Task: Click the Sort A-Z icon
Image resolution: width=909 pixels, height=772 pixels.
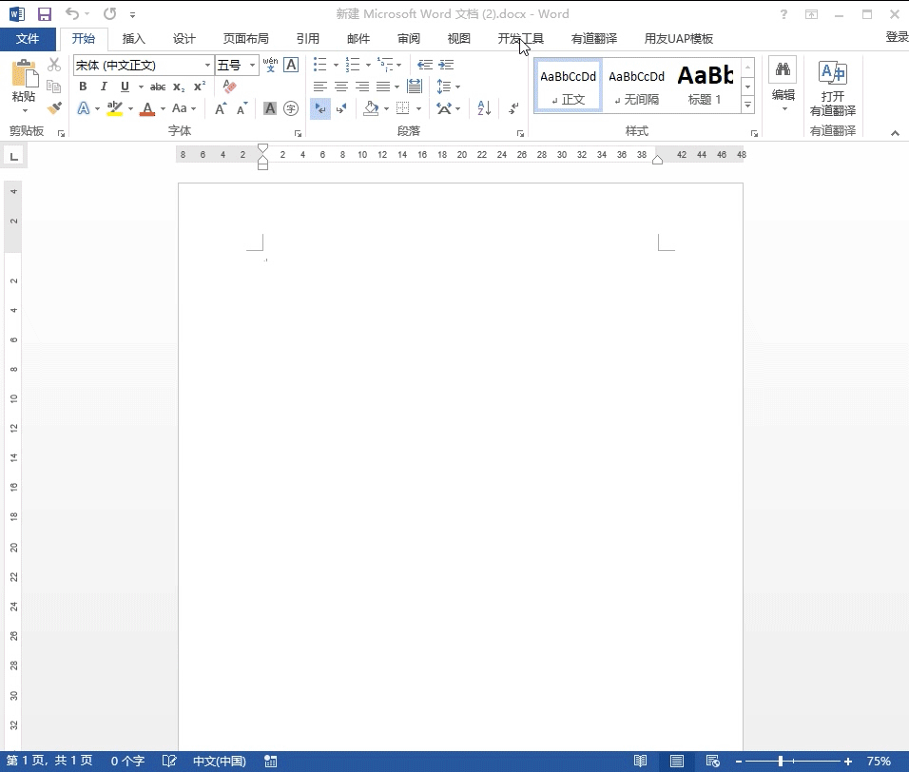Action: (484, 107)
